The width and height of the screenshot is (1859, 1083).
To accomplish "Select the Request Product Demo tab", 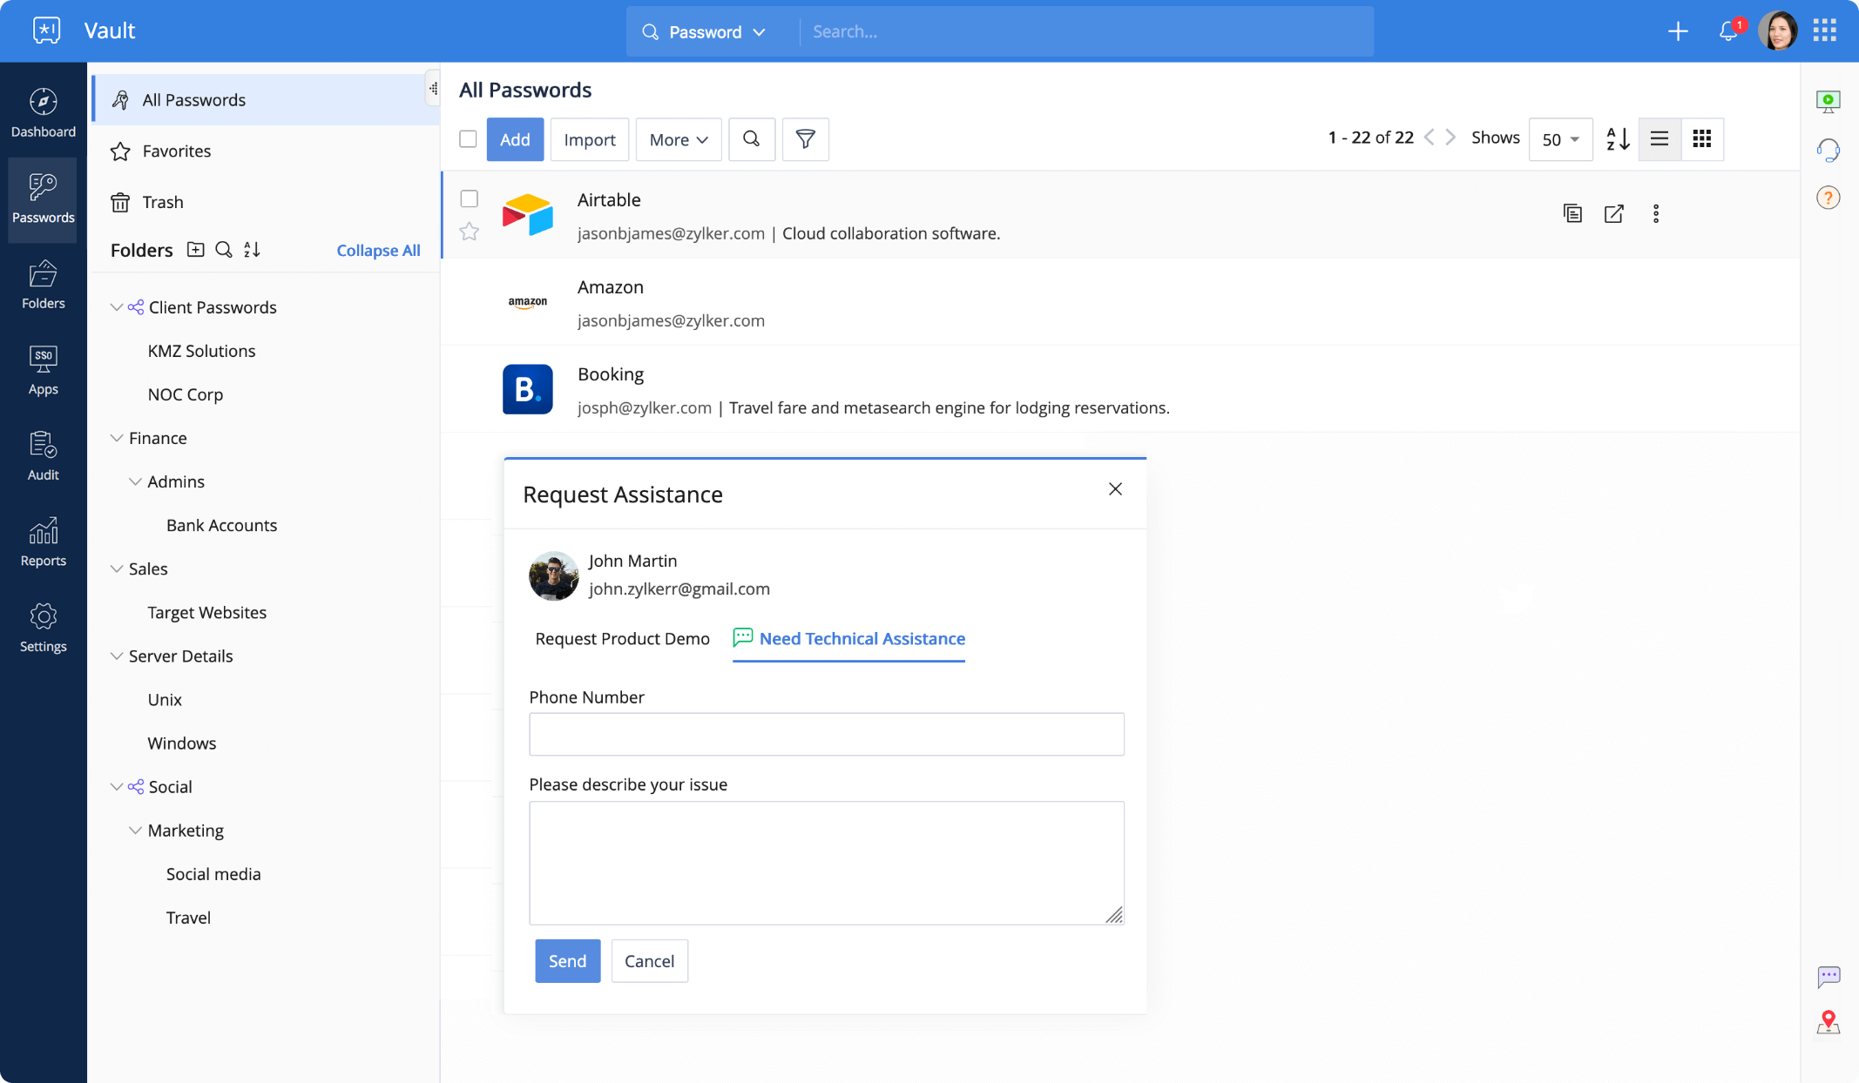I will (x=622, y=638).
